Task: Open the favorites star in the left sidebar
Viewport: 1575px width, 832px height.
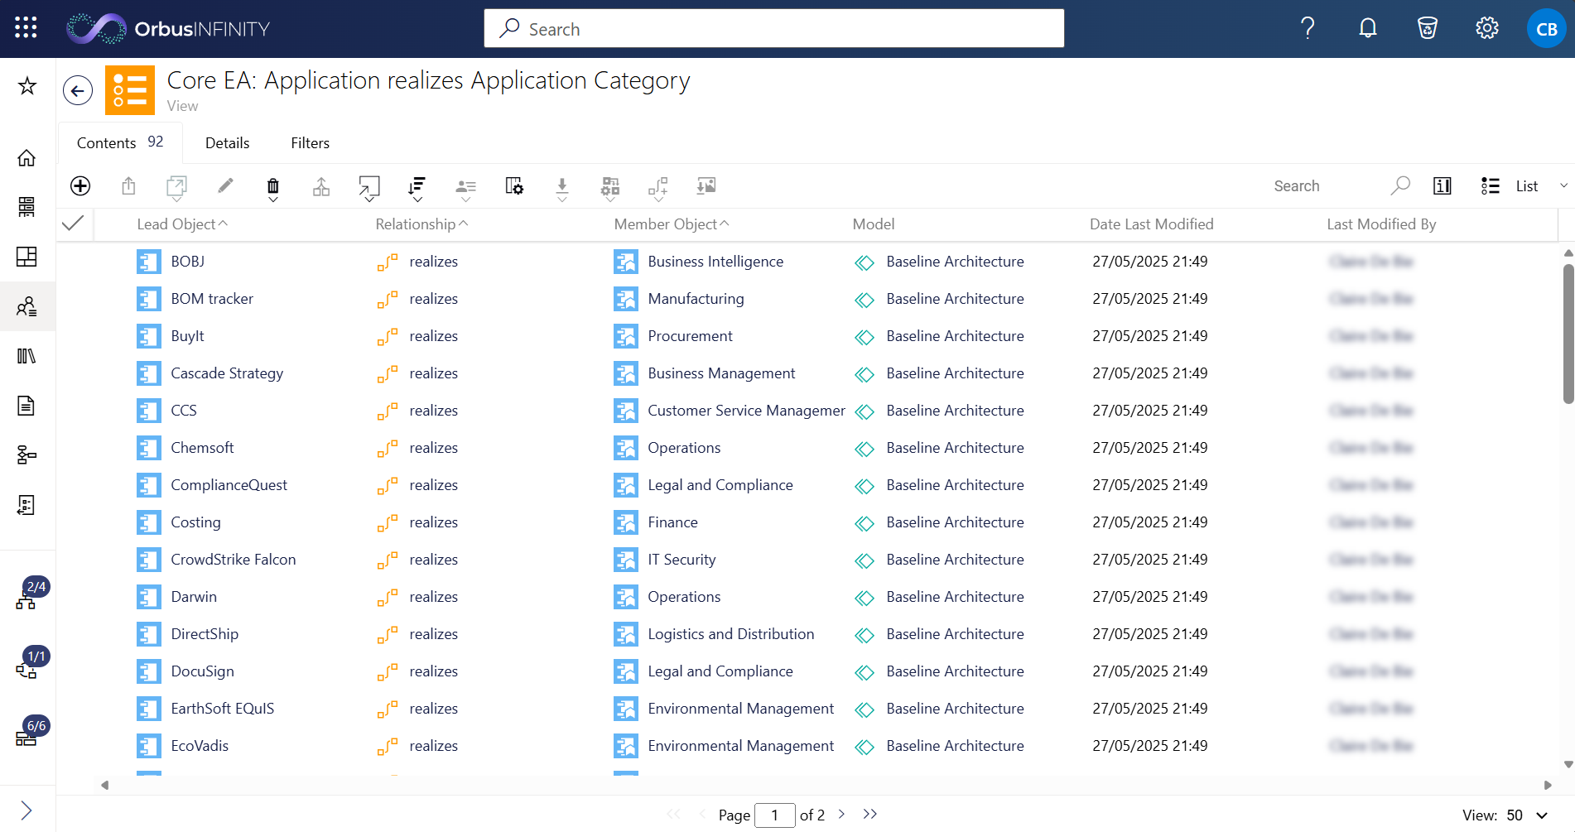Action: coord(27,85)
